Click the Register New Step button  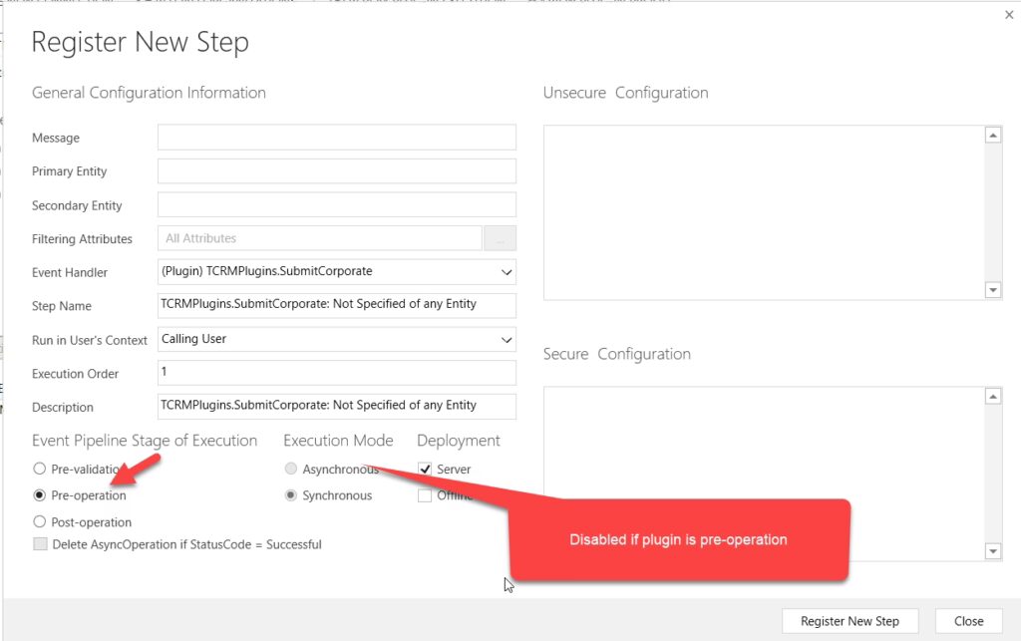point(850,621)
